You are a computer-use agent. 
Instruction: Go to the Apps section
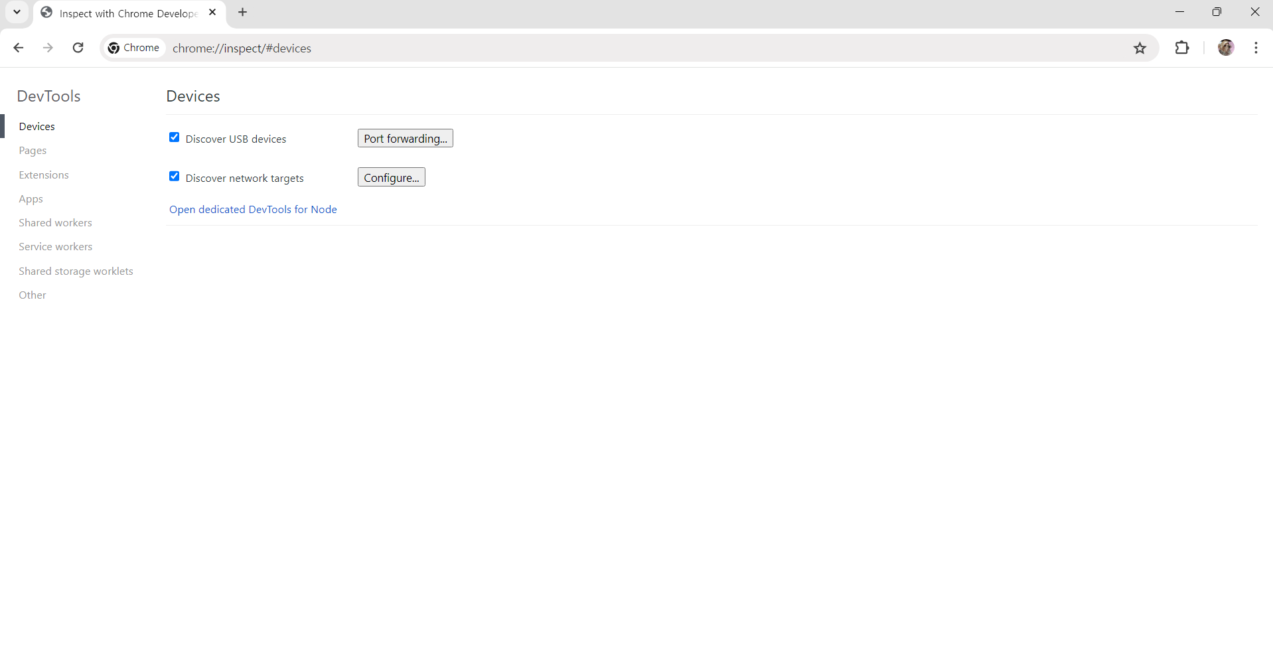click(x=31, y=199)
